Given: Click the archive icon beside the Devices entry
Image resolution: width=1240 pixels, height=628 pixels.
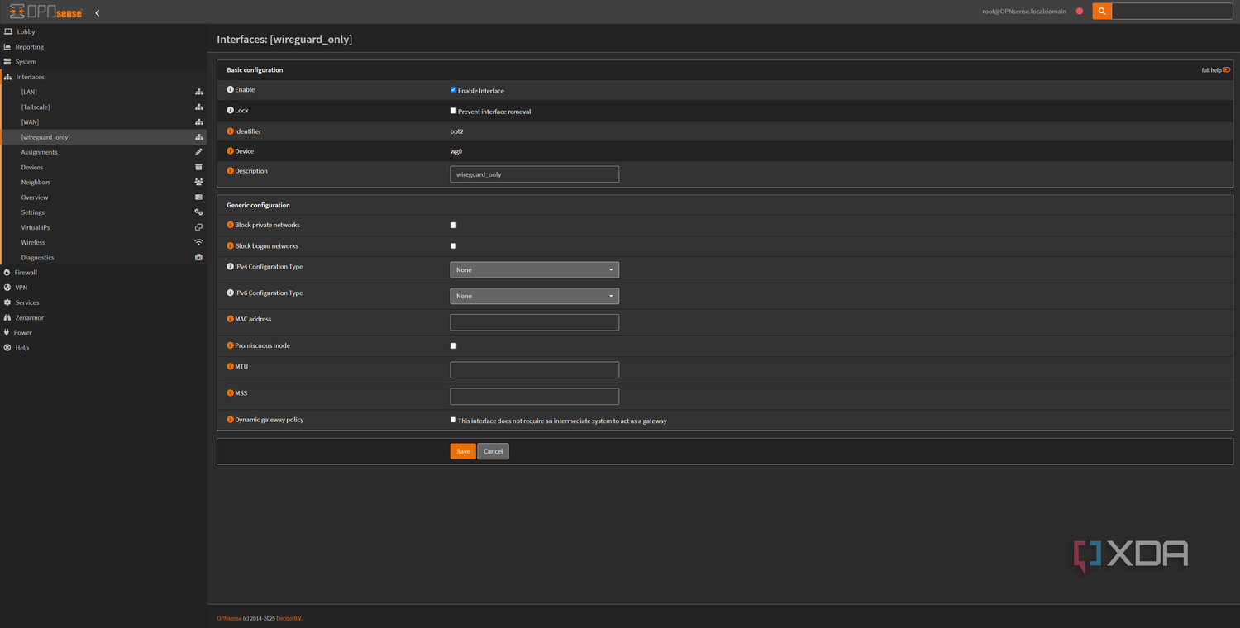Looking at the screenshot, I should tap(198, 167).
